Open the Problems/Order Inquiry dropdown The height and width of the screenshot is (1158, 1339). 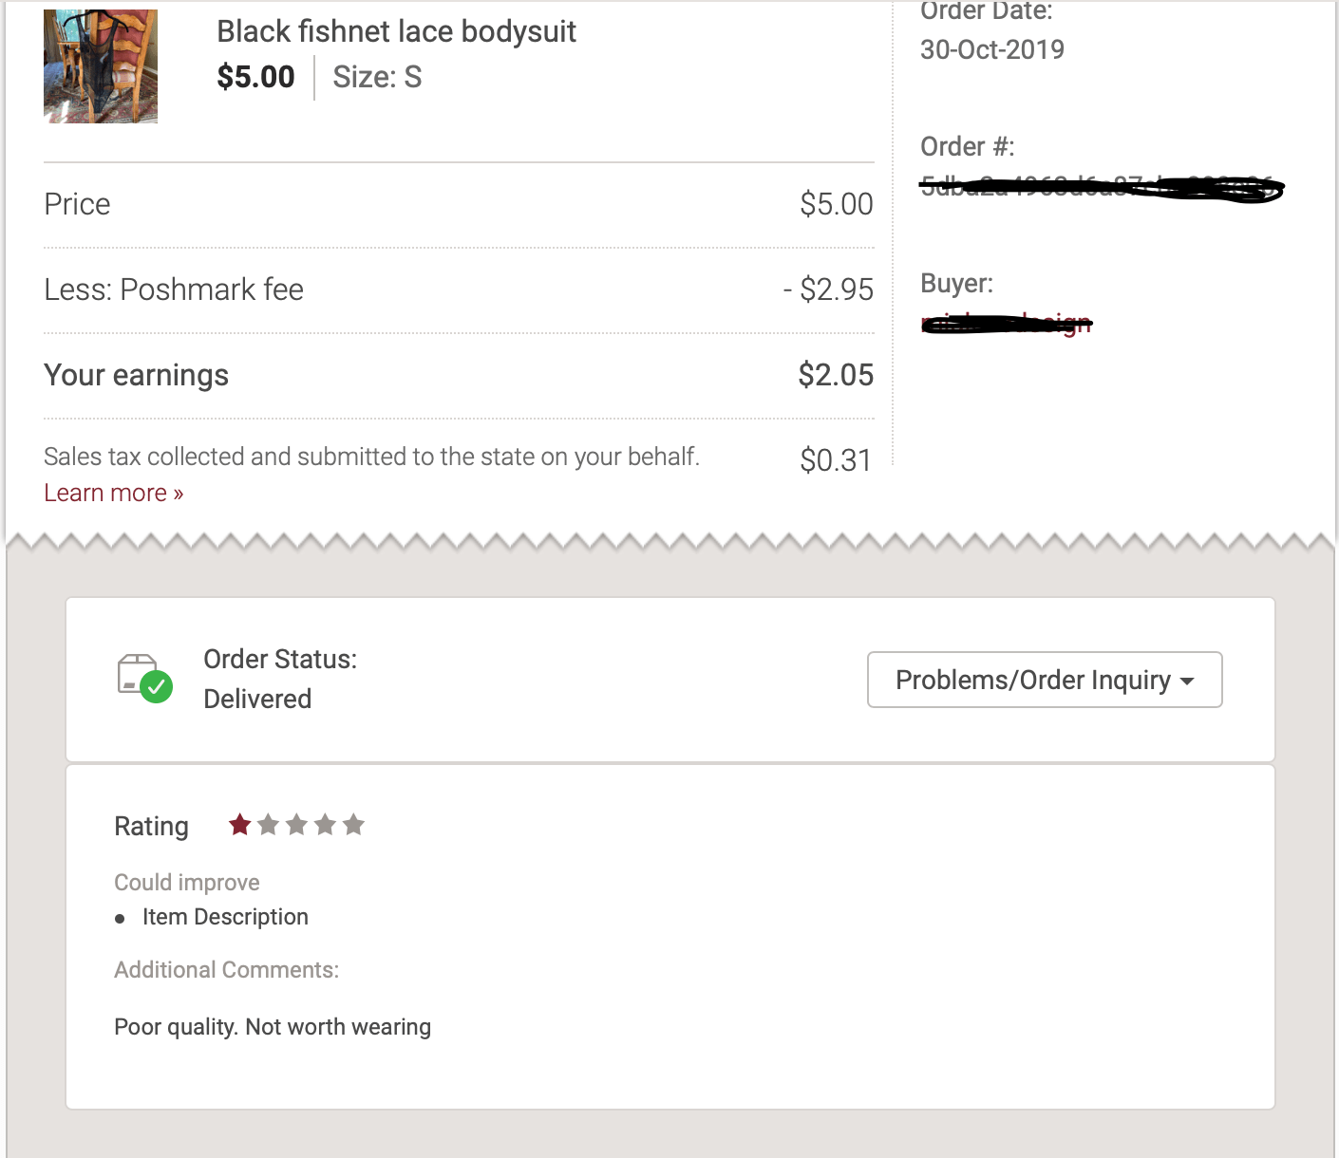tap(1044, 680)
